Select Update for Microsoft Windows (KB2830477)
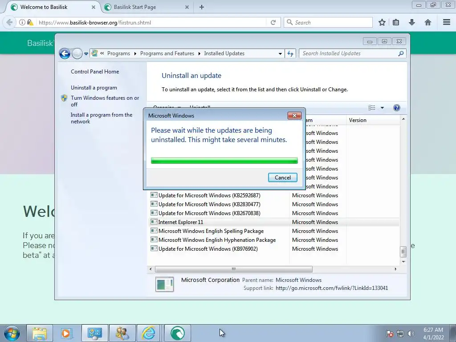This screenshot has height=342, width=456. tap(274, 204)
